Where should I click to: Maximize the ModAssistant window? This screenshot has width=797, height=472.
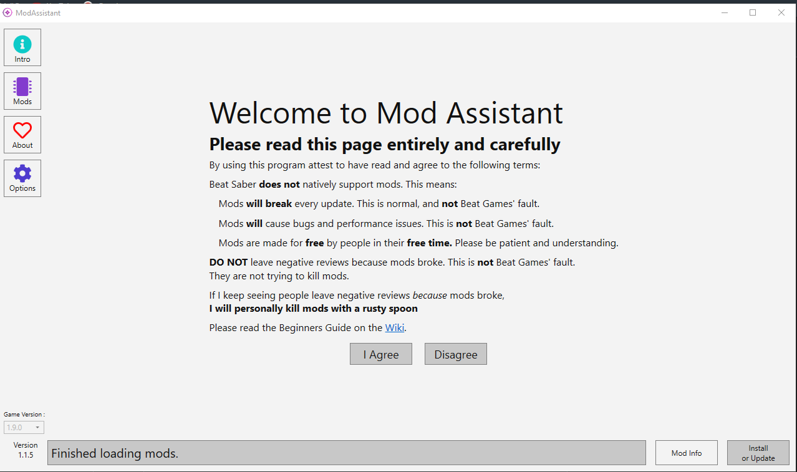(x=753, y=12)
